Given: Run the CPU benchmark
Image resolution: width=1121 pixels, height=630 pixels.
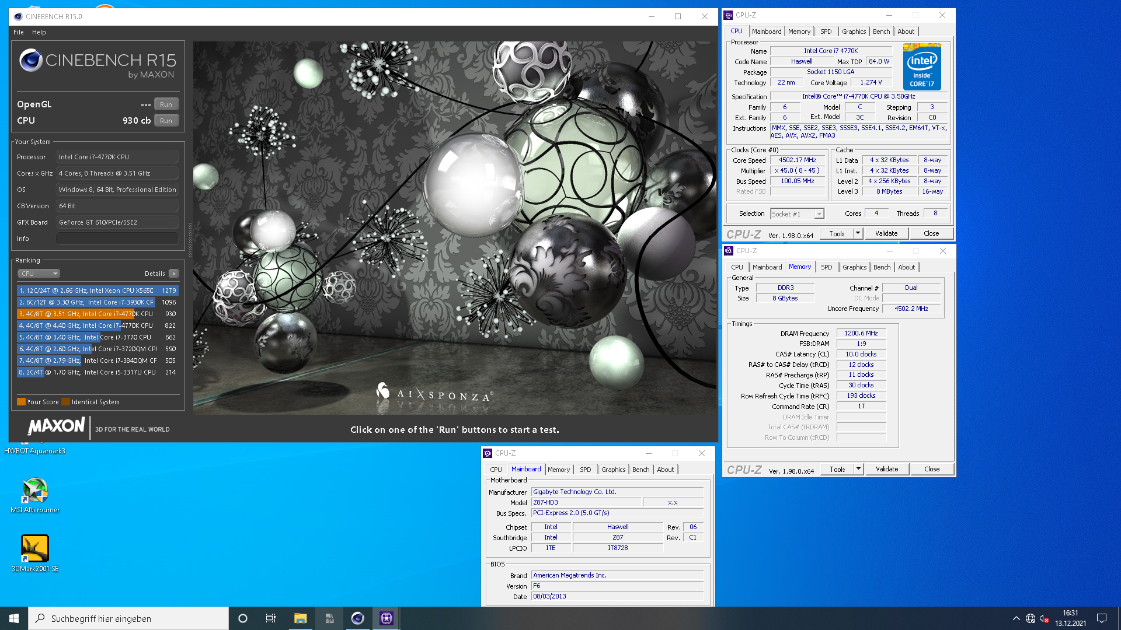Looking at the screenshot, I should tap(166, 121).
